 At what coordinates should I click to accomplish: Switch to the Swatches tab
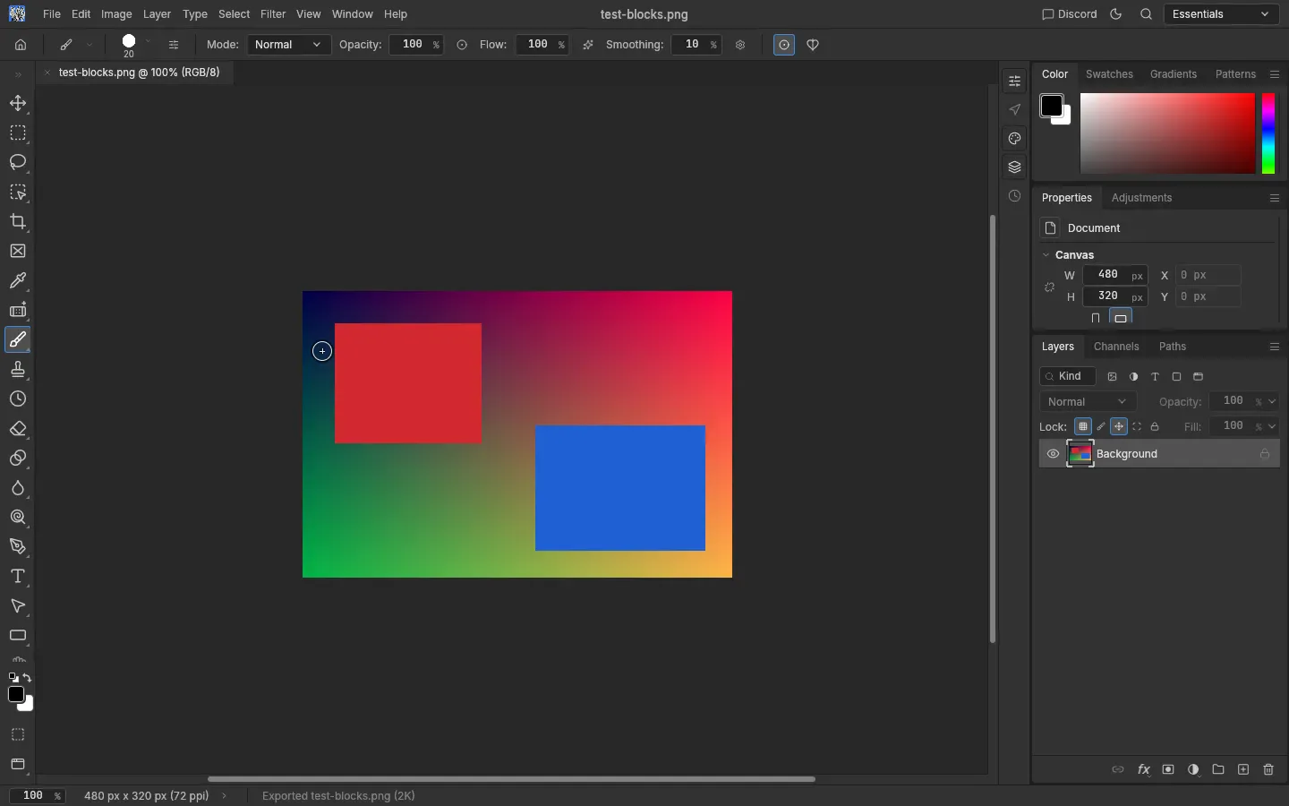pyautogui.click(x=1109, y=74)
